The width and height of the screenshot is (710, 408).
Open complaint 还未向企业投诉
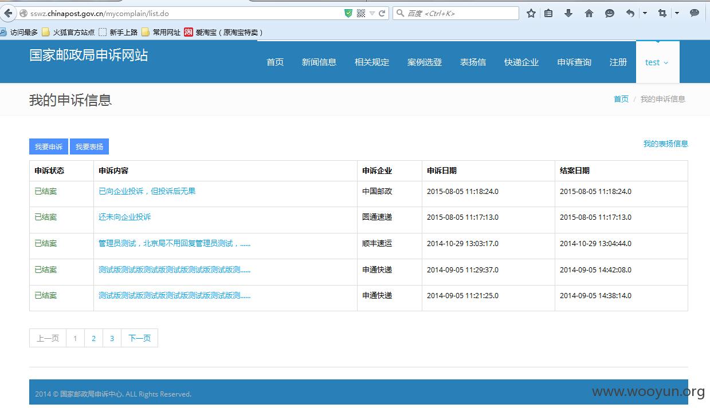tap(124, 217)
